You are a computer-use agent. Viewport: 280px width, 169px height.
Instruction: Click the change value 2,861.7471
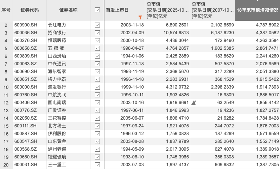[x=267, y=48]
